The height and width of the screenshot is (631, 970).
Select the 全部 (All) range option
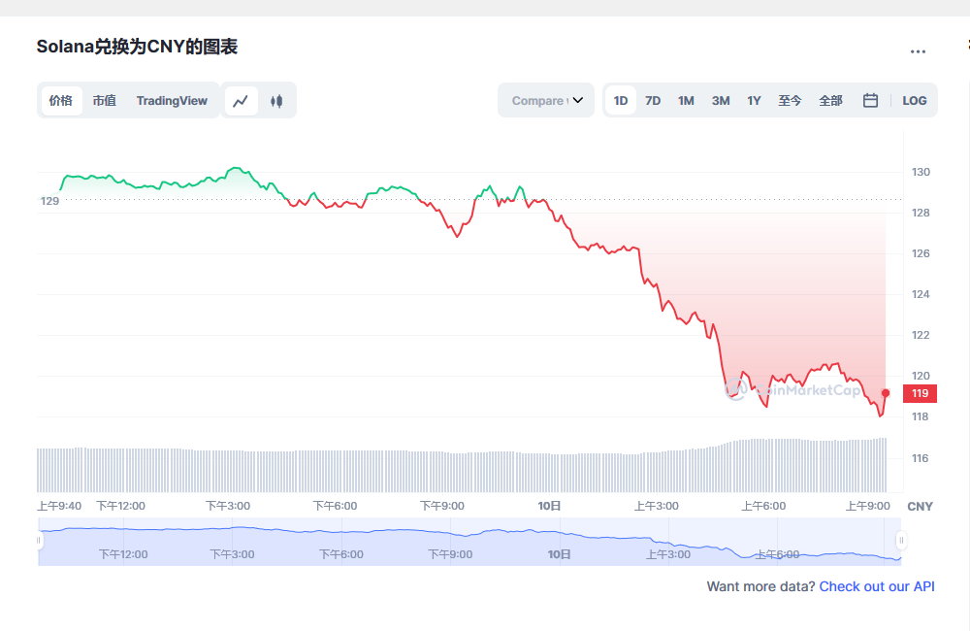pos(830,100)
